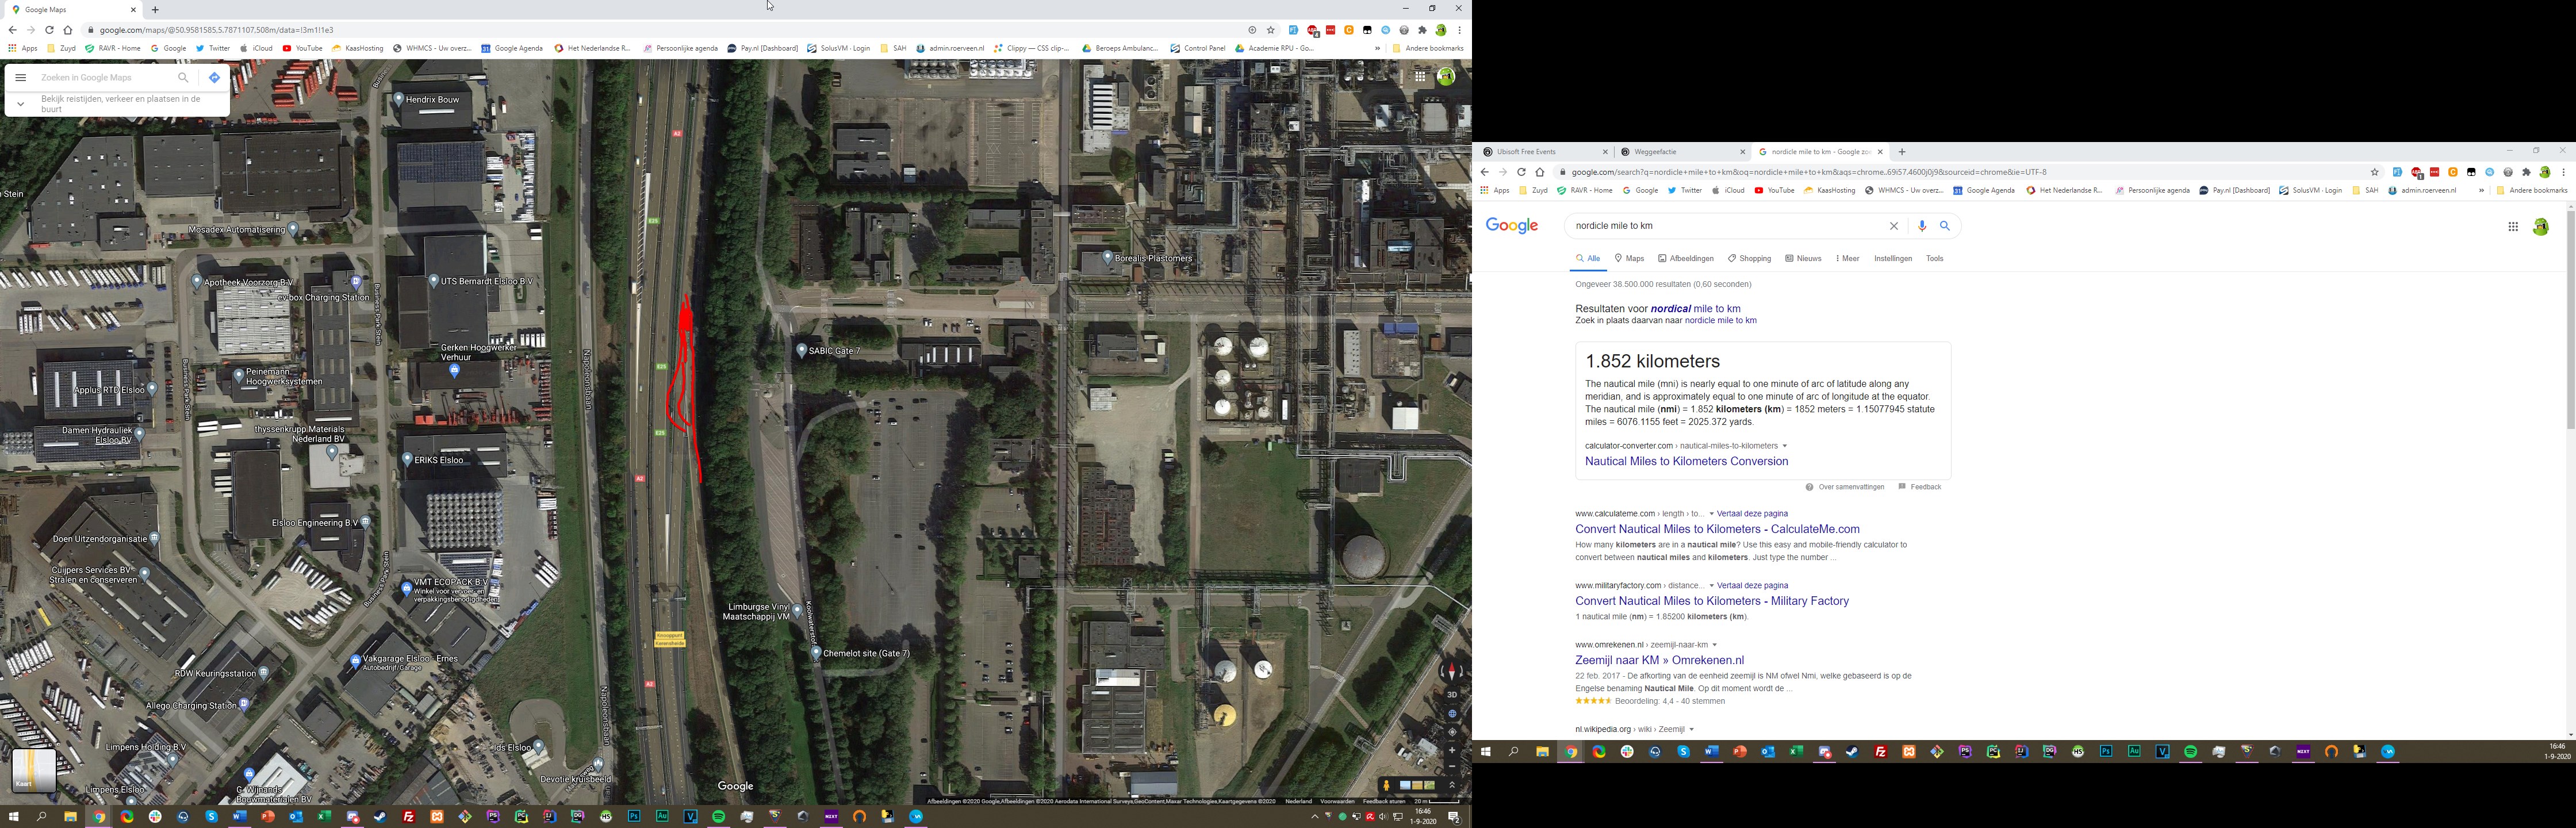Expand the travel times and traffic panel

click(x=20, y=103)
